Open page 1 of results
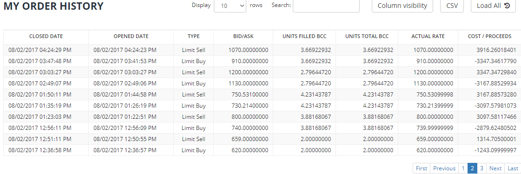Viewport: 521px width, 174px height. [463, 168]
